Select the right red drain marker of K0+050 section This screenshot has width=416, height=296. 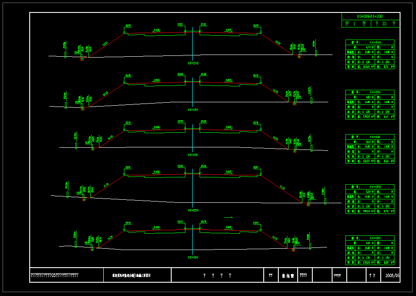308,205
